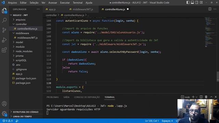Open Customize Layout icon

tap(201, 2)
